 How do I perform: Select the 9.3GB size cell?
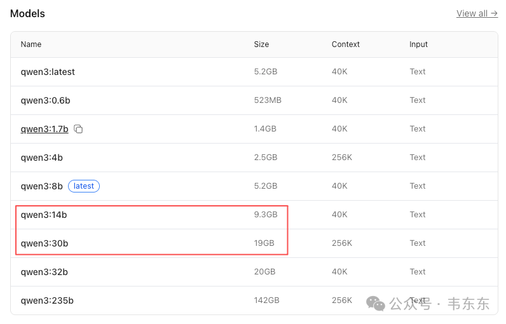(266, 215)
